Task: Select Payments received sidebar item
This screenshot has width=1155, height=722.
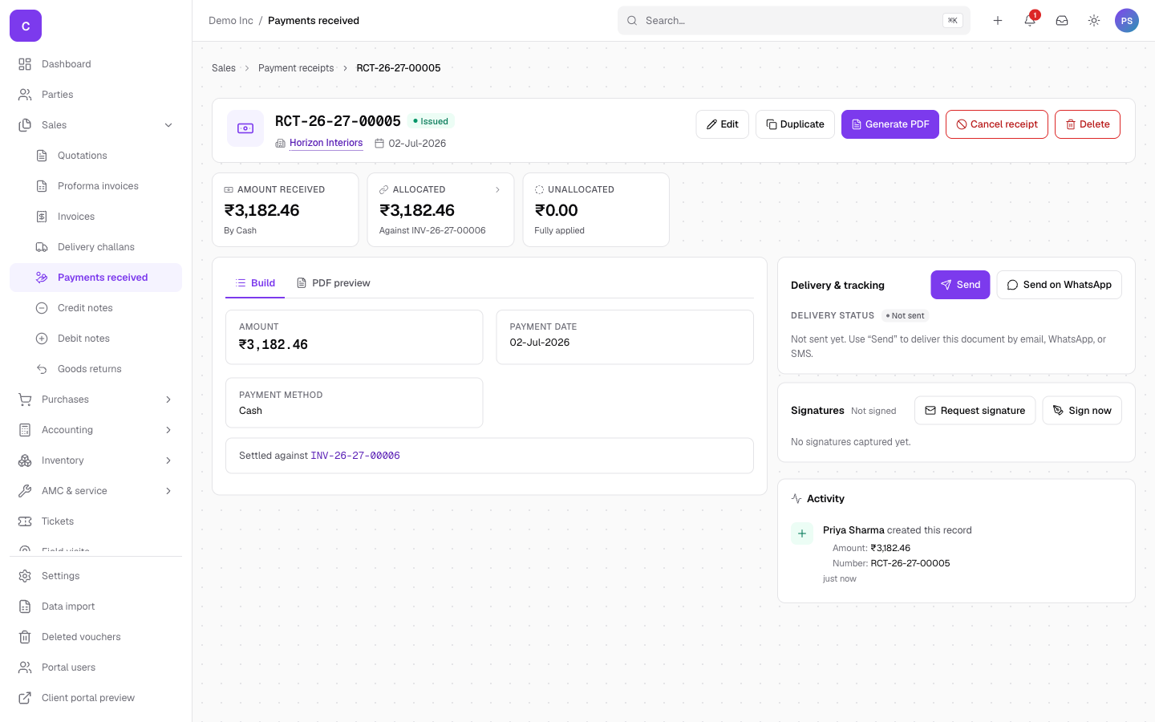Action: tap(95, 278)
